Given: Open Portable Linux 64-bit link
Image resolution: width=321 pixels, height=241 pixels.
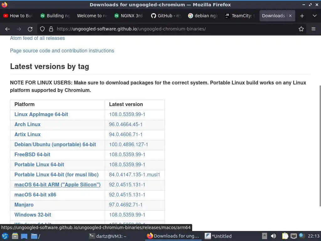Looking at the screenshot, I should (39, 164).
